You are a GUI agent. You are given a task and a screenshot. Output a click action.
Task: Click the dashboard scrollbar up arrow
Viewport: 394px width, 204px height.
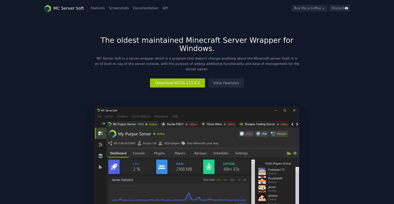coord(253,162)
